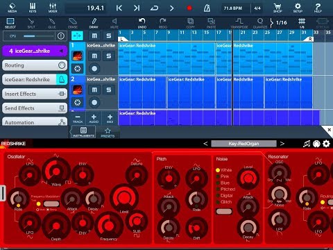Expand the Routing section

pyautogui.click(x=35, y=65)
